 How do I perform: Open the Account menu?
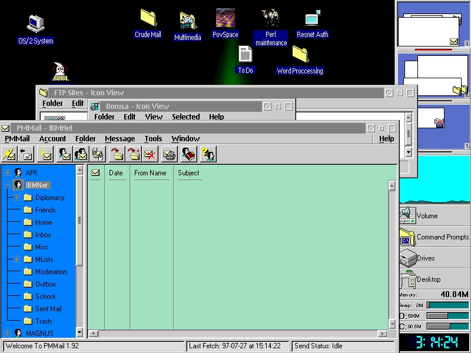pyautogui.click(x=52, y=138)
